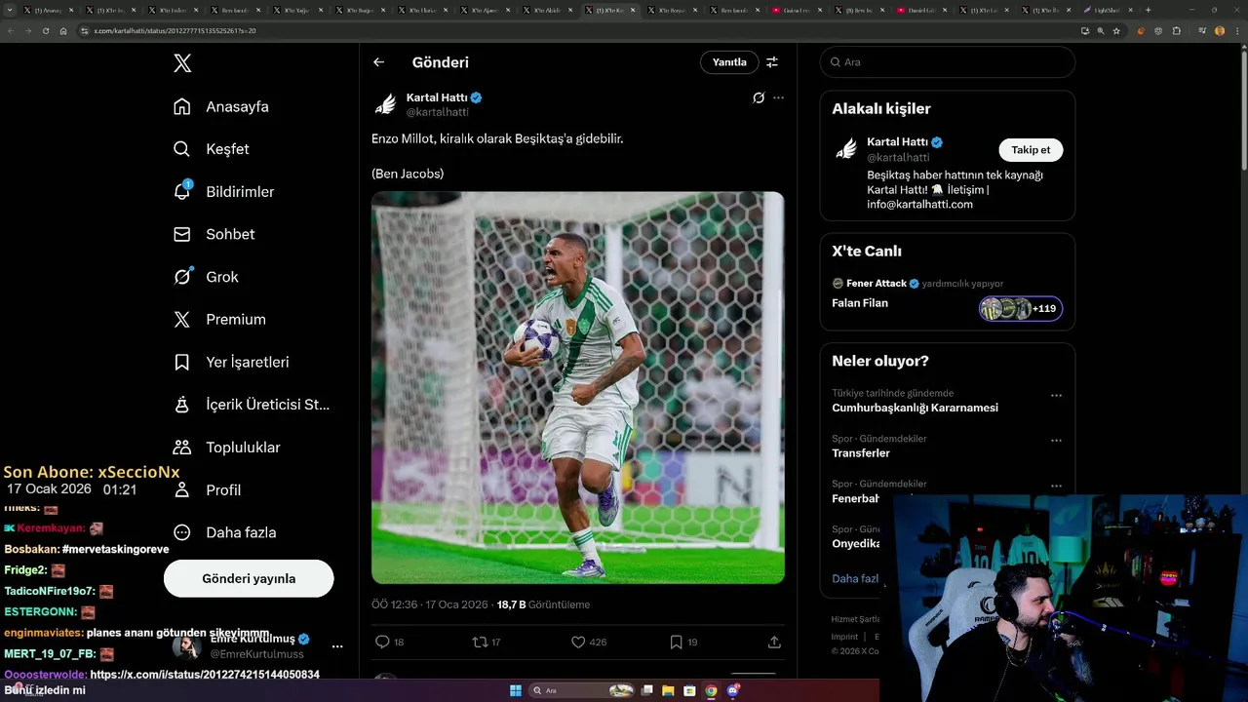This screenshot has height=702, width=1248.
Task: Open Yer İşaretleri bookmarks
Action: (231, 362)
